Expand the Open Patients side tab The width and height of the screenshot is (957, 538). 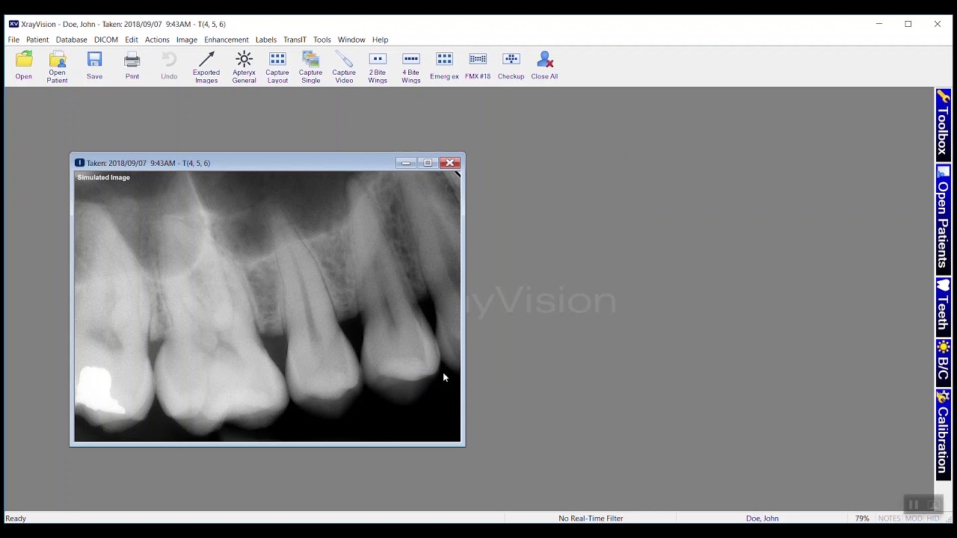click(x=944, y=221)
